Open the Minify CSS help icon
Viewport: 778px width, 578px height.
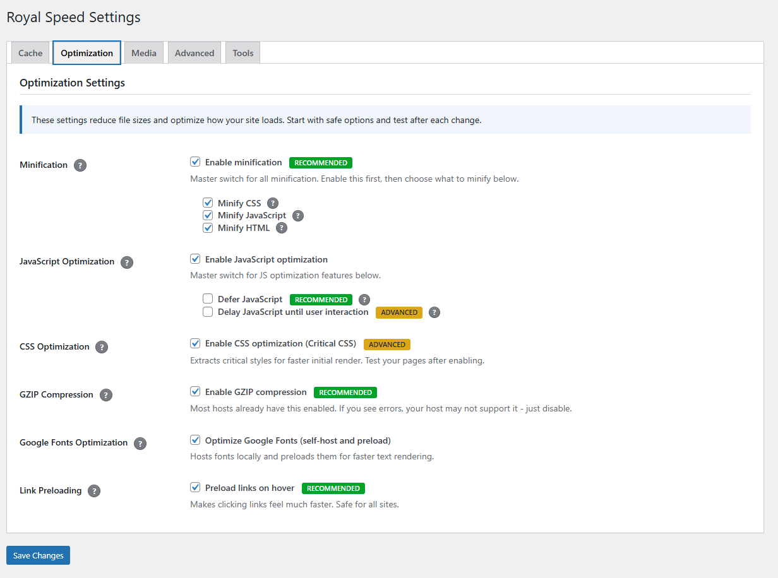[x=272, y=203]
